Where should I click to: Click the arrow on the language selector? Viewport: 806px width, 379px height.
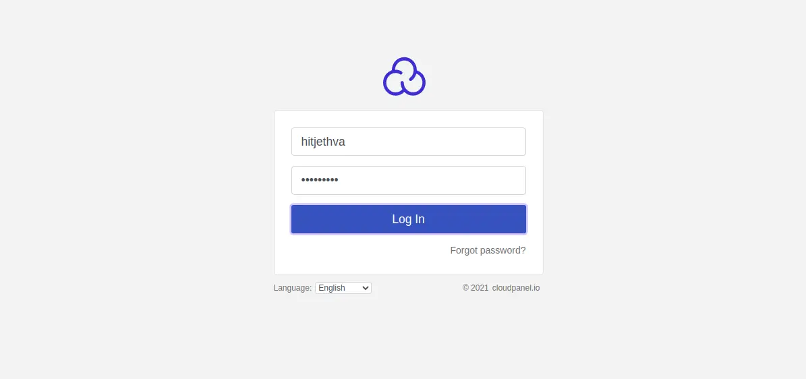click(366, 288)
